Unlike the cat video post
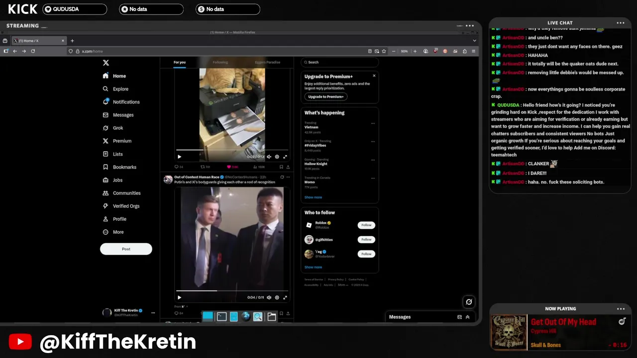 (x=232, y=167)
